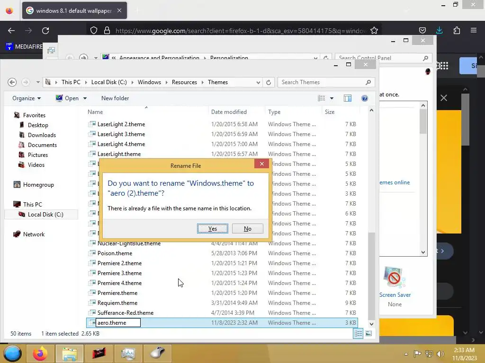Image resolution: width=485 pixels, height=363 pixels.
Task: Open Network in navigation pane
Action: tap(34, 234)
